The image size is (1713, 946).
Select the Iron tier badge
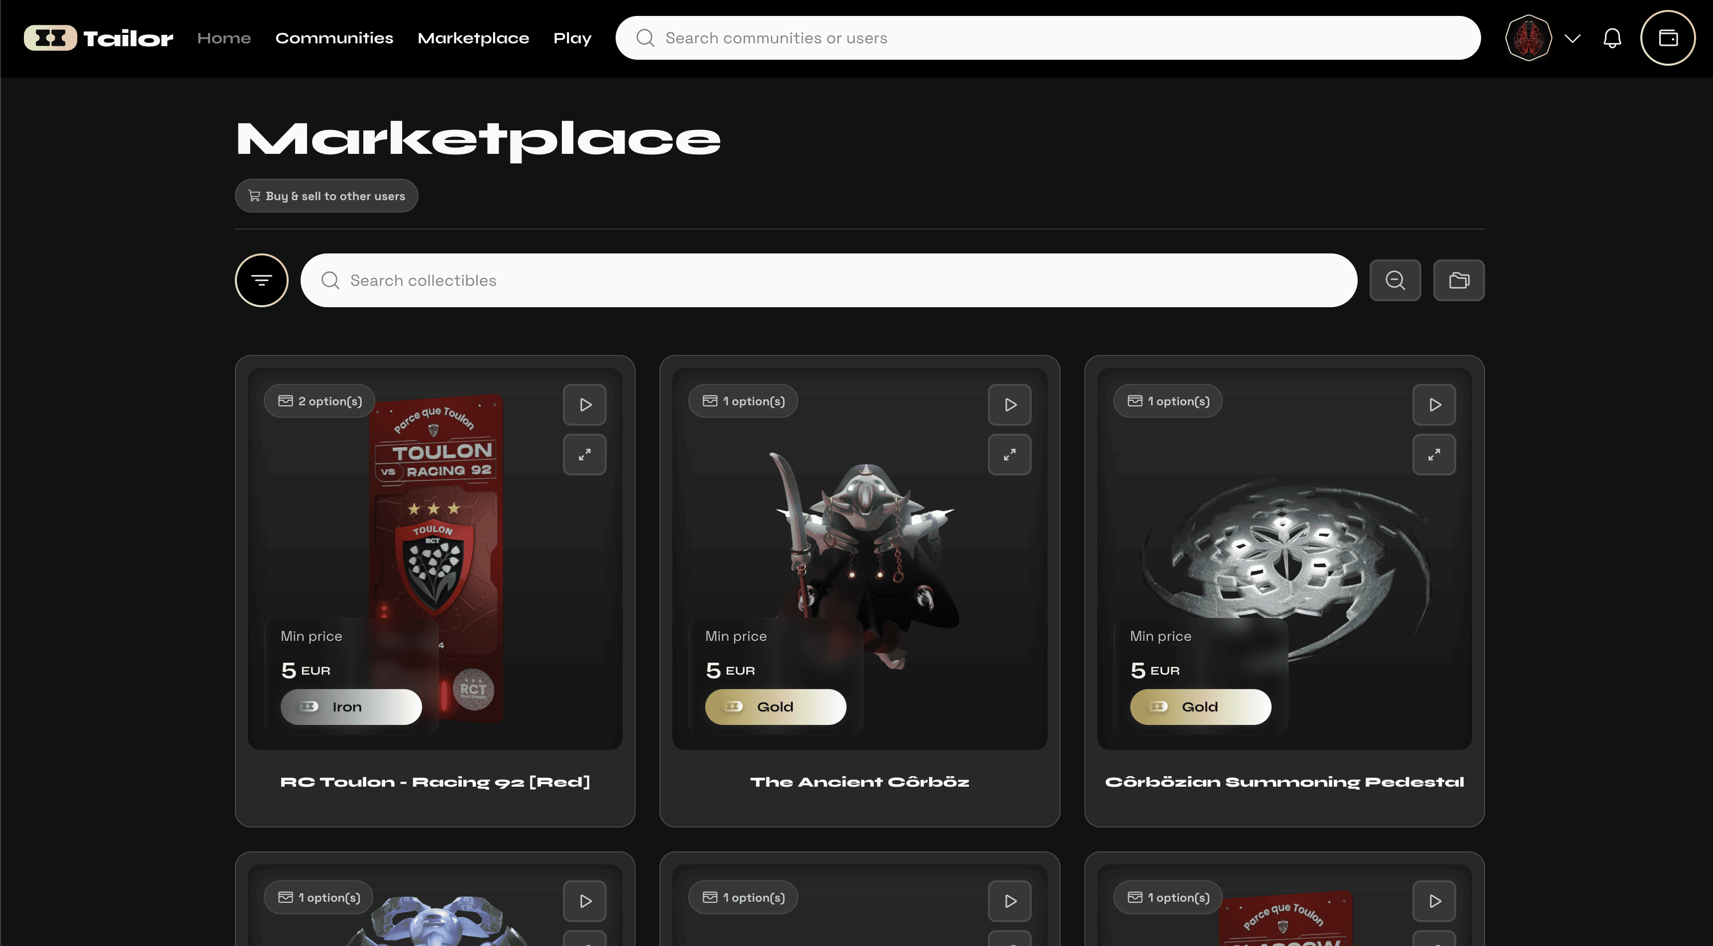coord(351,707)
